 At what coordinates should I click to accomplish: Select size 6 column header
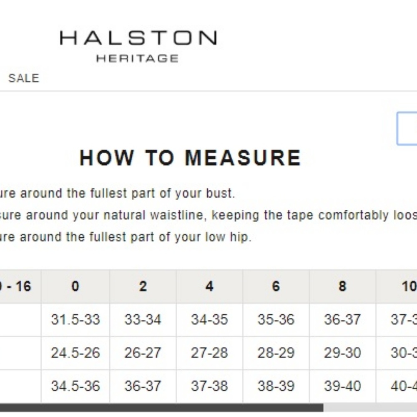point(276,286)
